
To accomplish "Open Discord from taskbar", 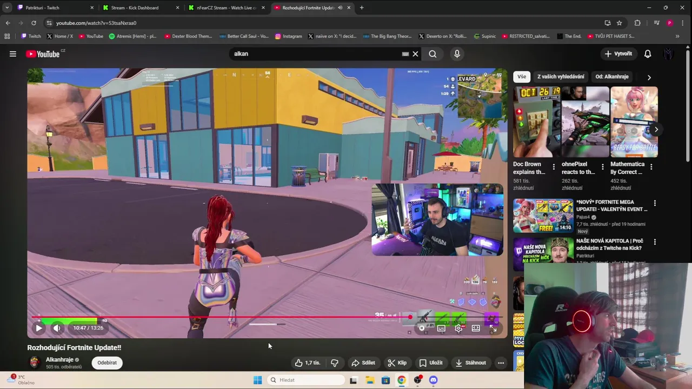I will tap(433, 380).
